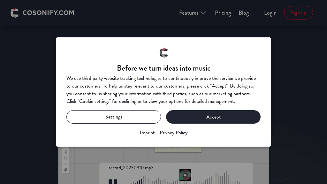Click the Cosonify logo in the navigation bar
Image resolution: width=327 pixels, height=184 pixels.
point(42,13)
